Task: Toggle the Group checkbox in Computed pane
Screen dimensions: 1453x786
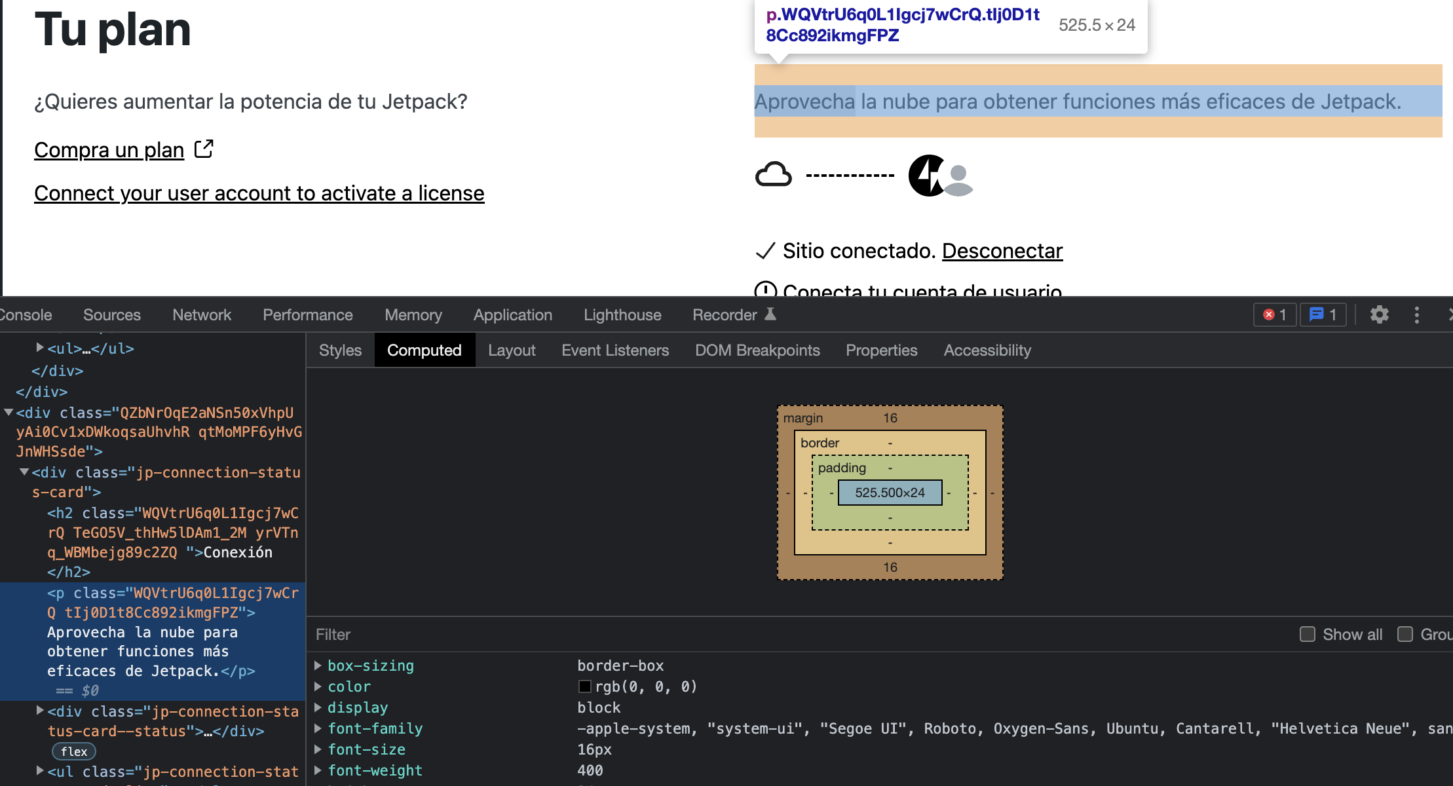Action: point(1405,634)
